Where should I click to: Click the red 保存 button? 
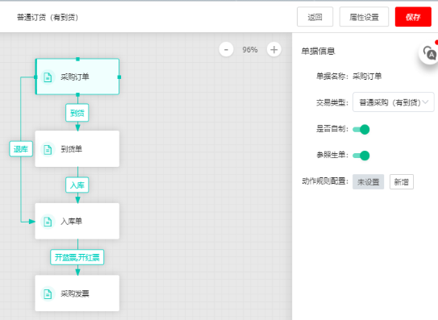coord(413,17)
